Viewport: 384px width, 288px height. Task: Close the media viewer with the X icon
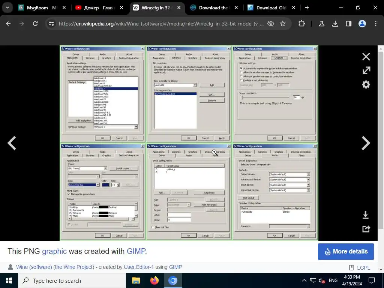366,57
